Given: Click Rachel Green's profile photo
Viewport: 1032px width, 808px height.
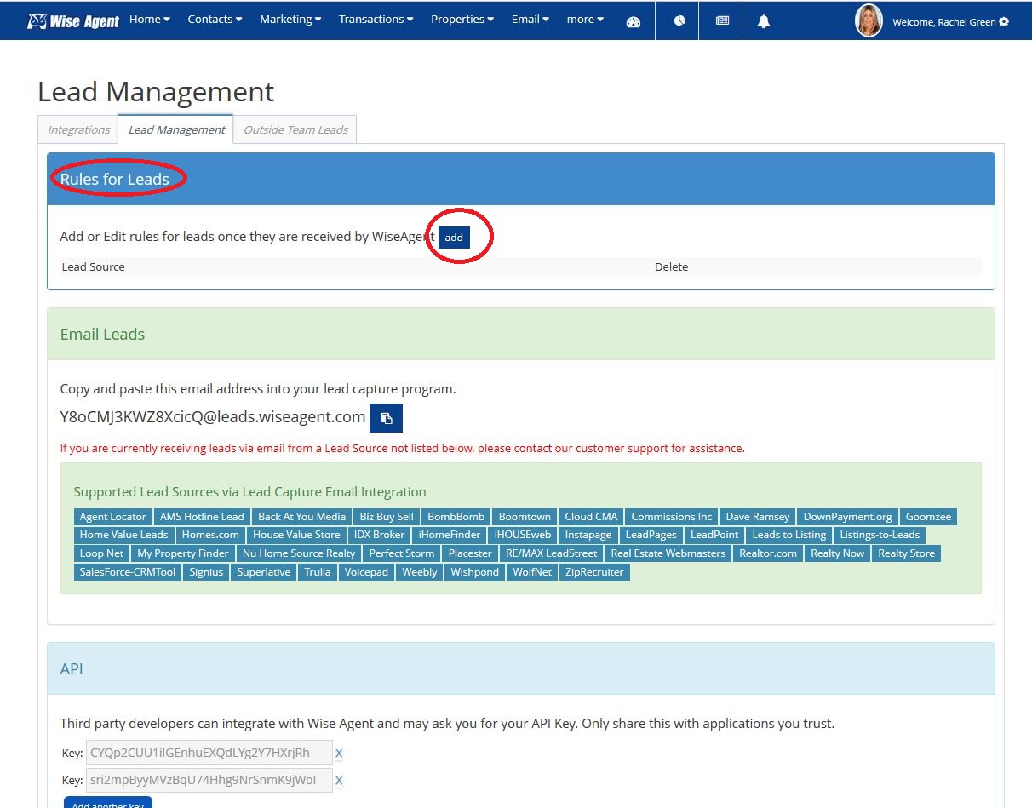Looking at the screenshot, I should coord(869,20).
